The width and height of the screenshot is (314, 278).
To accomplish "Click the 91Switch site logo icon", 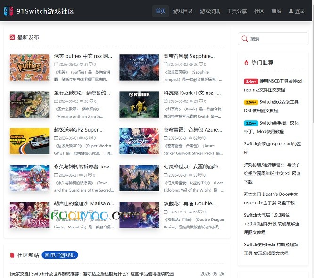I will (8, 11).
